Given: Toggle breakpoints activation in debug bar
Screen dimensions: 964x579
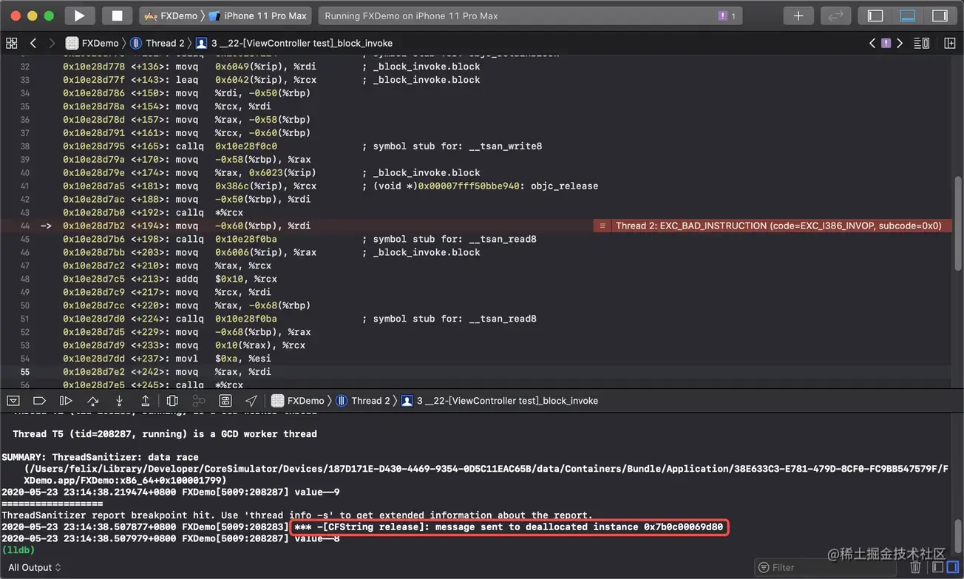Looking at the screenshot, I should click(x=39, y=401).
